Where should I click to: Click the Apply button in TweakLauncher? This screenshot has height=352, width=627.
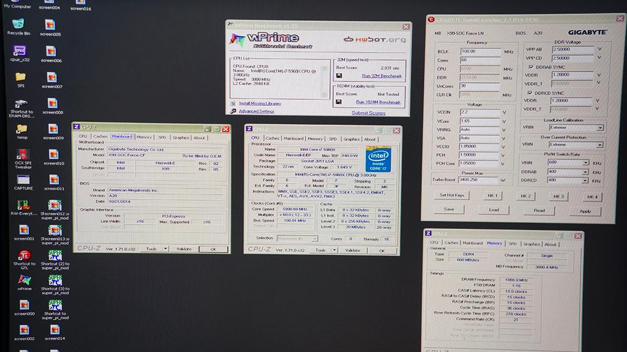(x=585, y=211)
